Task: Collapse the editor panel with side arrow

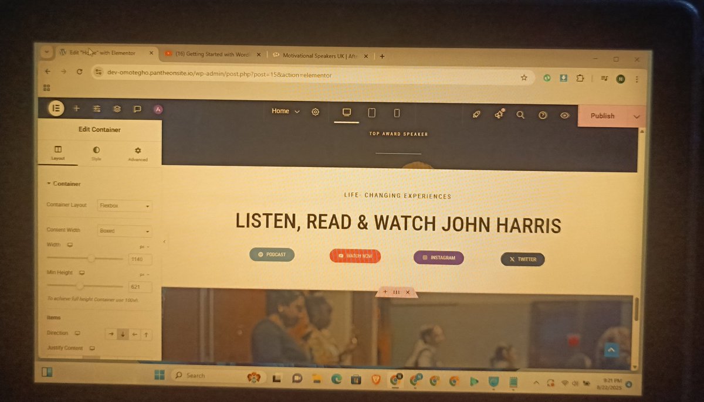Action: click(x=164, y=241)
